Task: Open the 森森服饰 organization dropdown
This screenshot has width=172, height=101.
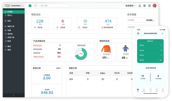Action: point(131,5)
